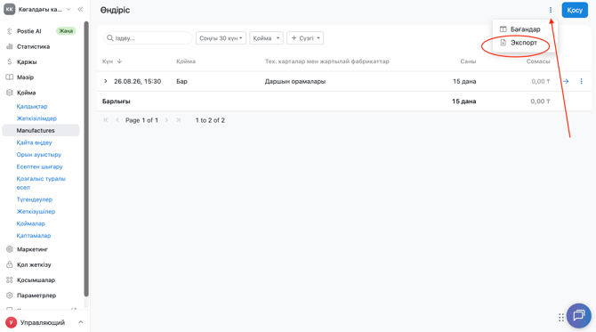This screenshot has height=332, width=596.
Task: Collapse the sidebar with the double chevron icon
Action: [80, 9]
